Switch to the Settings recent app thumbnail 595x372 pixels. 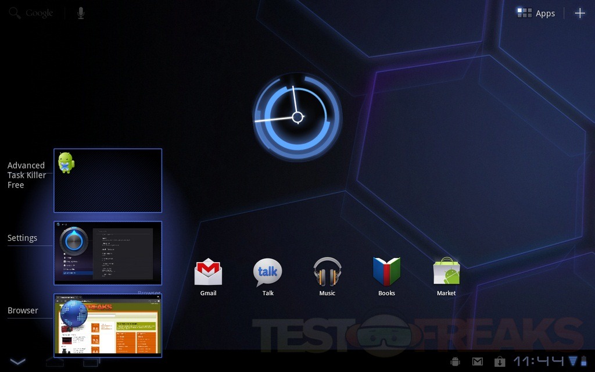tap(108, 253)
